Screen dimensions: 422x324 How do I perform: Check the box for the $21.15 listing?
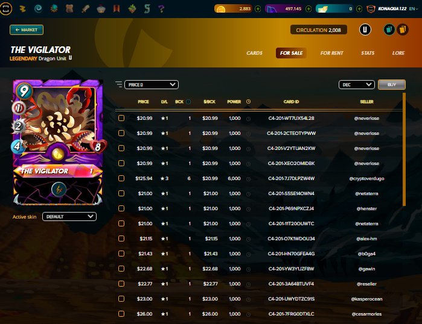click(121, 238)
